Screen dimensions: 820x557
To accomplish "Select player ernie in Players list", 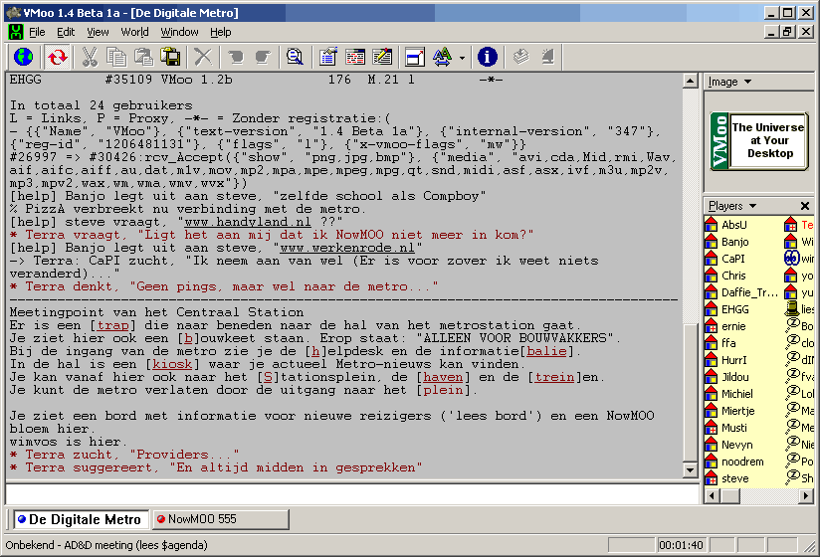I will (733, 326).
